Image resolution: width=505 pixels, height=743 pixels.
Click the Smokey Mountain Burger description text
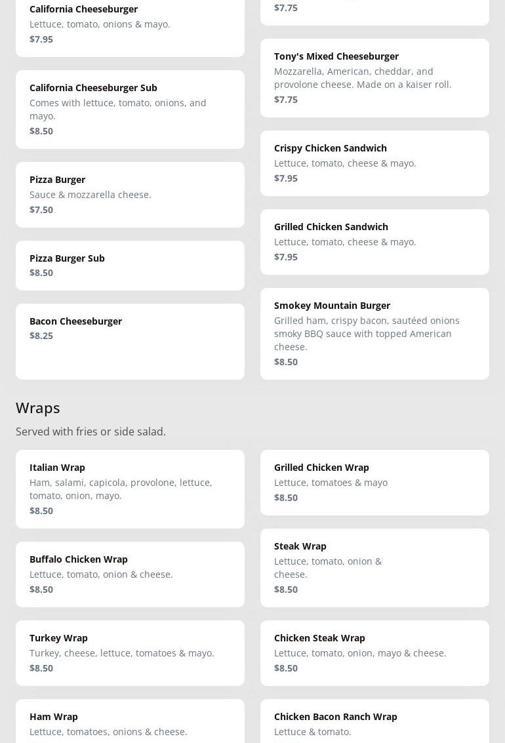(x=367, y=333)
